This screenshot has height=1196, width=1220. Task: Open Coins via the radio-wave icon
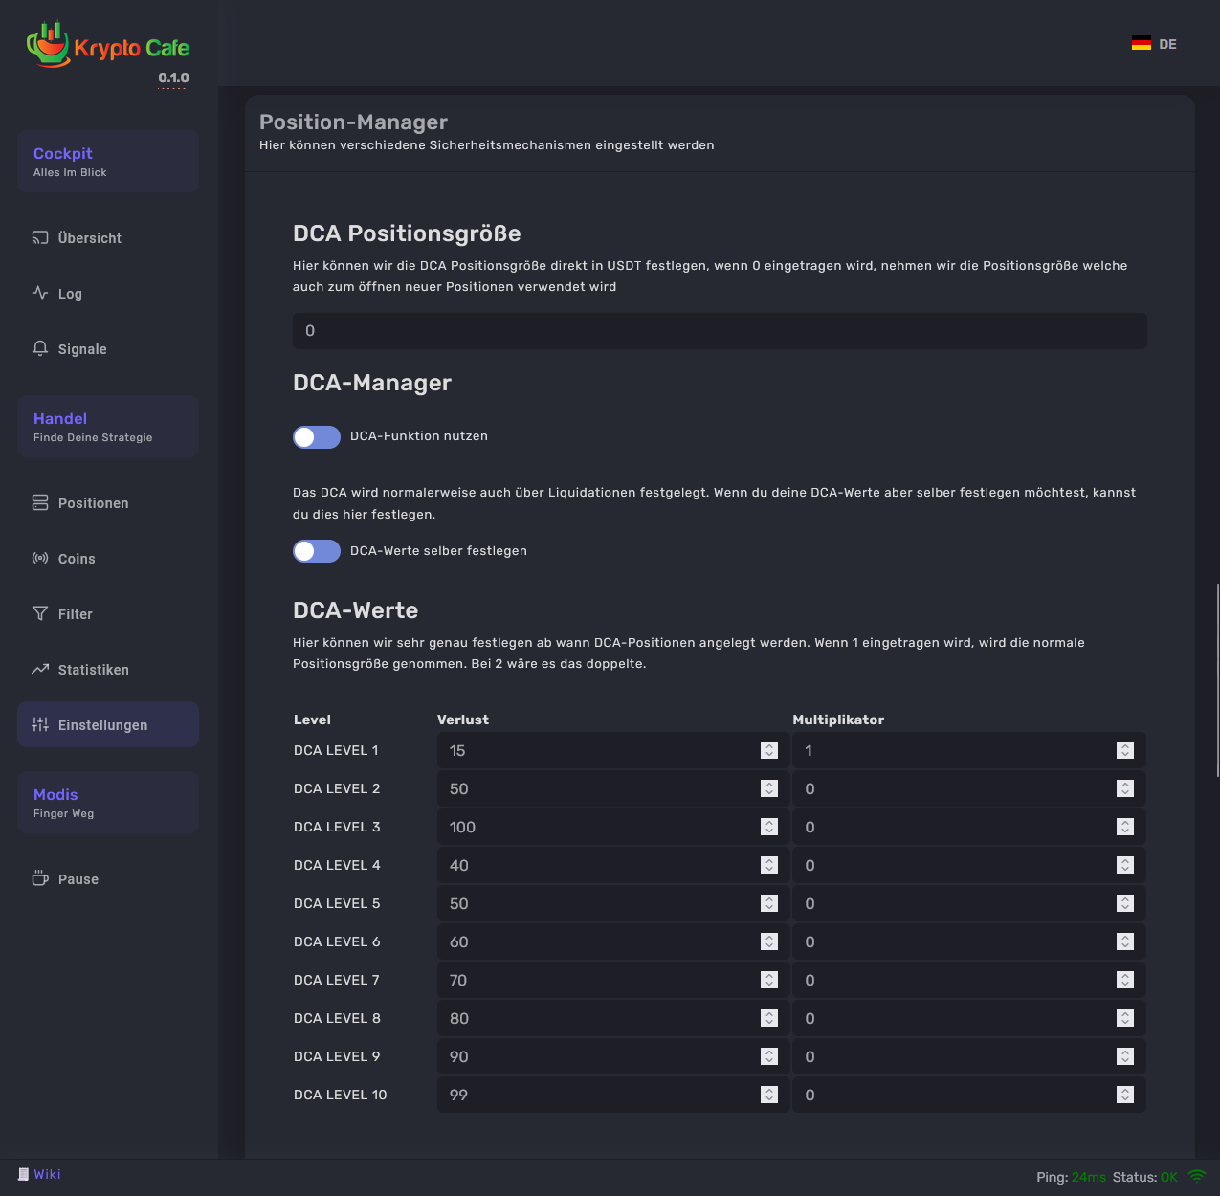pyautogui.click(x=40, y=558)
